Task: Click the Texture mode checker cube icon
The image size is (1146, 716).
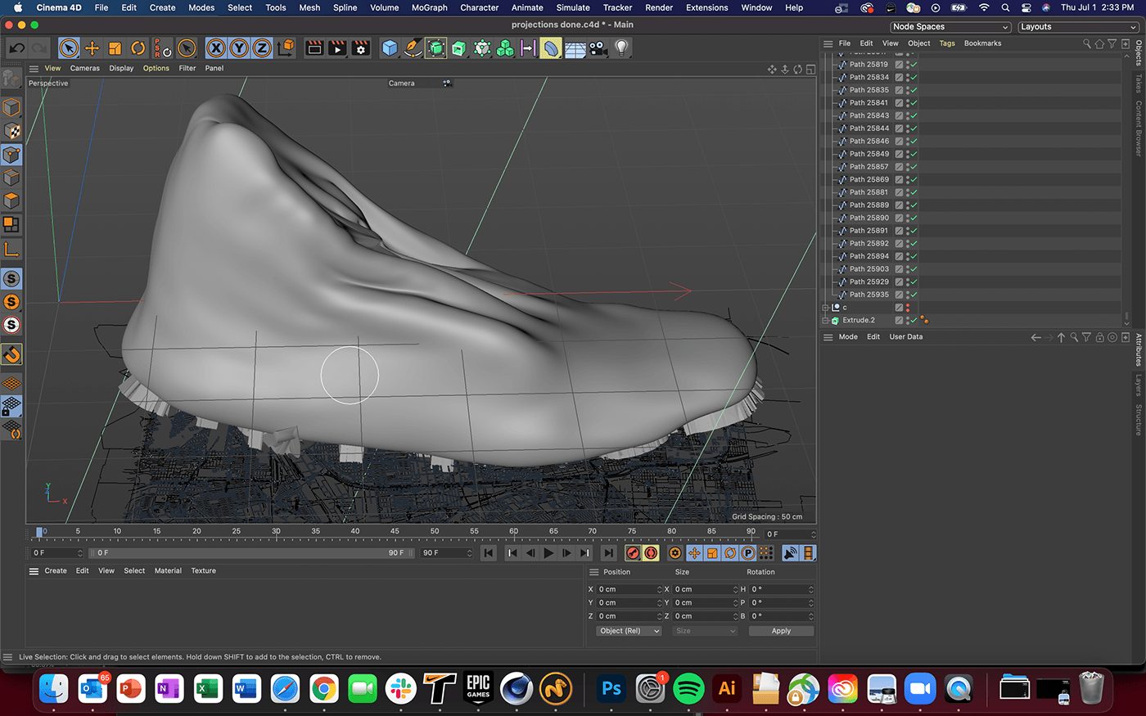Action: pos(11,131)
